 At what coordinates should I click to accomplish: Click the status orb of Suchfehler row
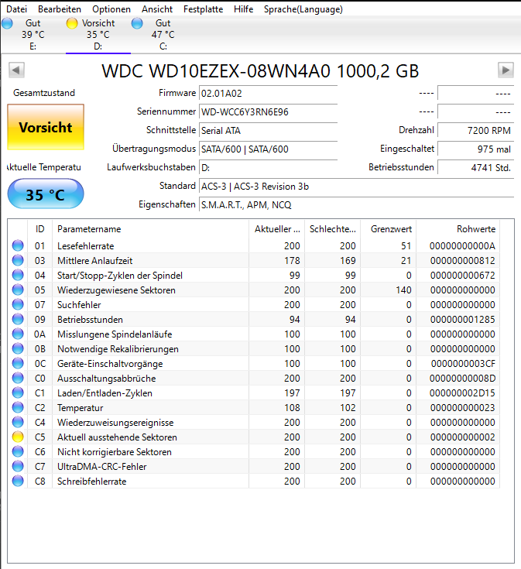click(x=18, y=304)
